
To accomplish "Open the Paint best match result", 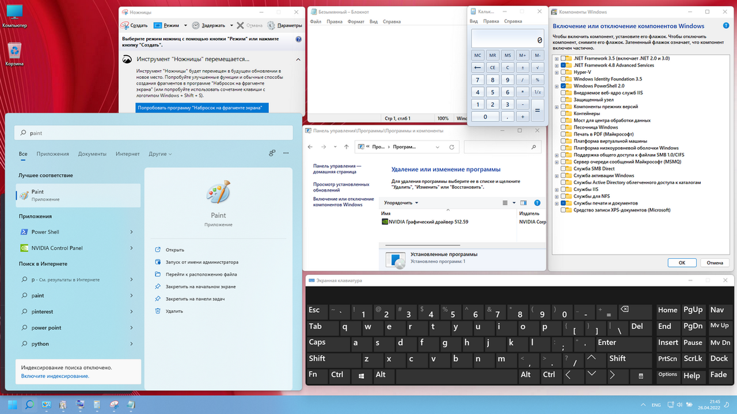I will coord(78,195).
